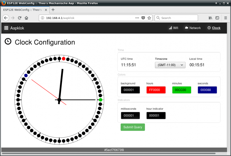Go back using the back arrow
This screenshot has height=156, width=231.
pyautogui.click(x=6, y=18)
